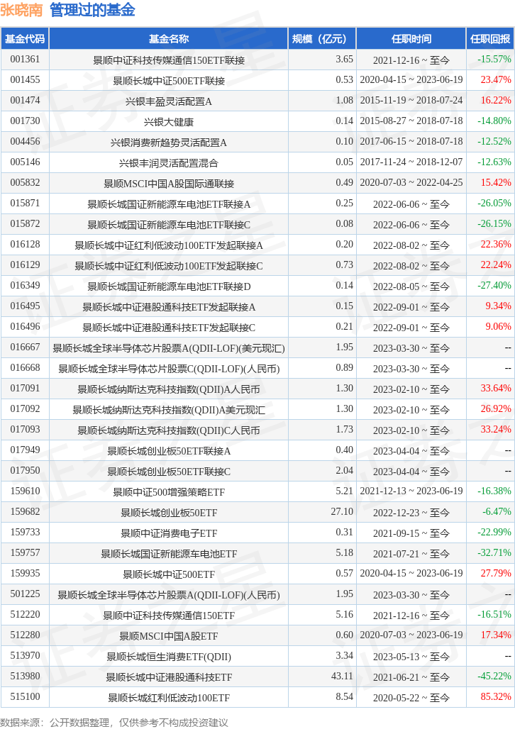515x729 pixels.
Task: Open 景顺长城恒生消费ETF(QDII) fund
Action: 169,656
